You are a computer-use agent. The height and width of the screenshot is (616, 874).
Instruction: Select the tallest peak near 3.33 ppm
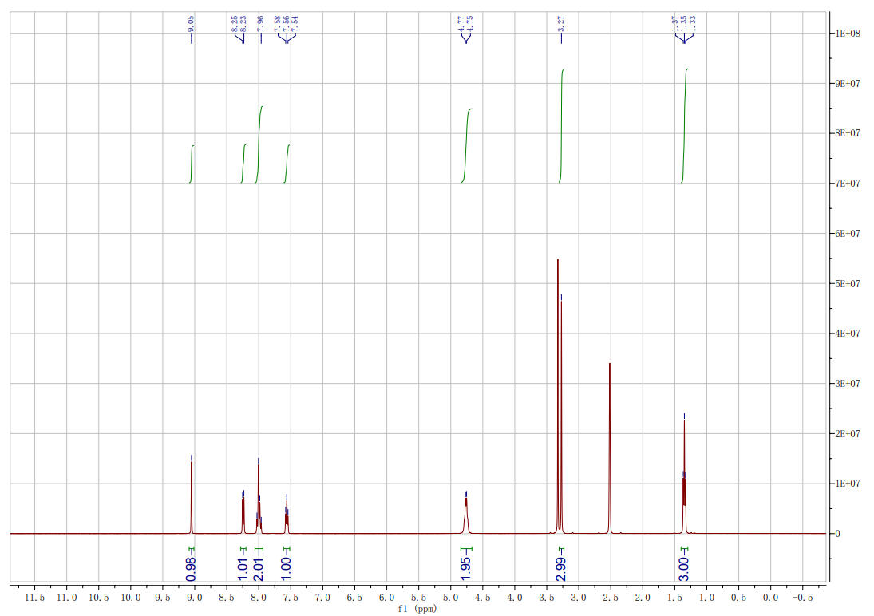point(557,396)
